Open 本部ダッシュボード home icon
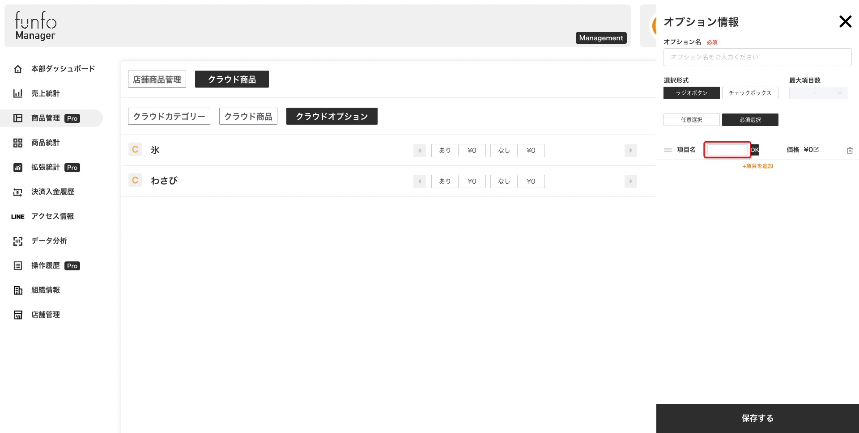 click(x=18, y=69)
